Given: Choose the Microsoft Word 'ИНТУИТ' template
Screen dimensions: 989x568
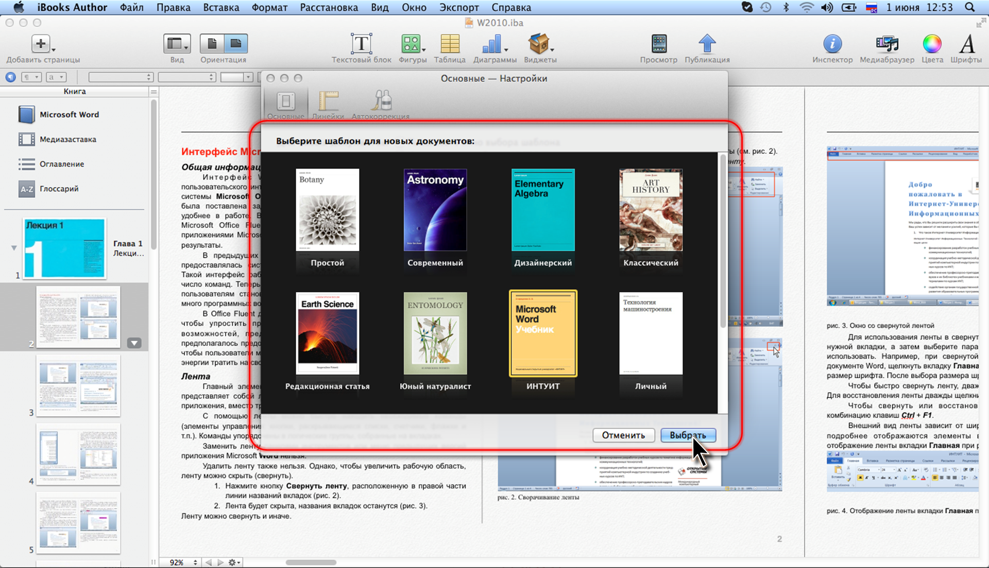Looking at the screenshot, I should tap(543, 333).
